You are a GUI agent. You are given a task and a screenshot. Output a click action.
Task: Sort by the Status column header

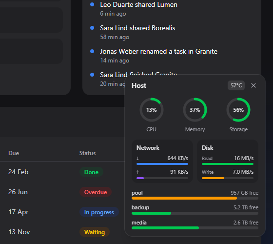tap(87, 153)
